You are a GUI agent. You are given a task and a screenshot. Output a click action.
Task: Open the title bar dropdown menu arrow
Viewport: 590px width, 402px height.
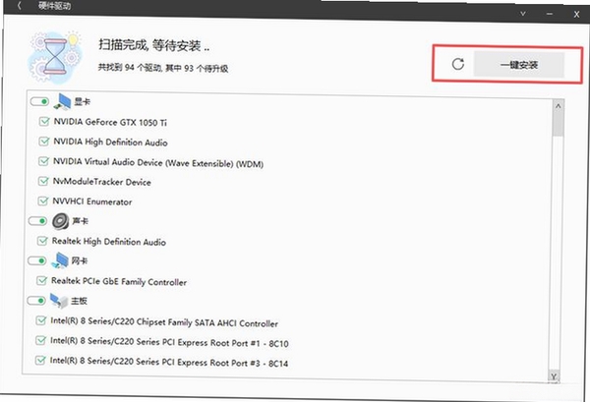point(523,14)
